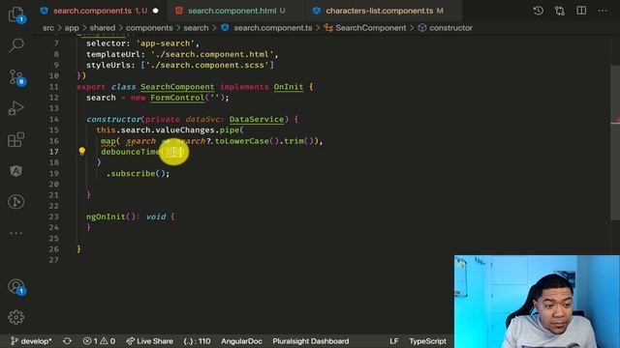Open Problems from errors and warnings count
620x348 pixels.
99,341
